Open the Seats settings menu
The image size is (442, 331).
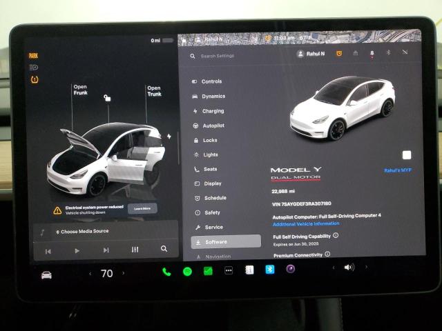tap(206, 169)
